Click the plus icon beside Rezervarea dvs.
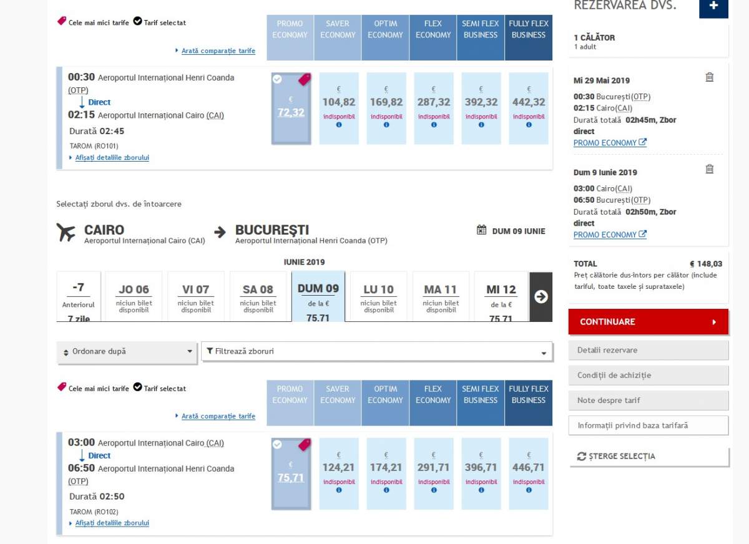The image size is (749, 544). tap(713, 6)
